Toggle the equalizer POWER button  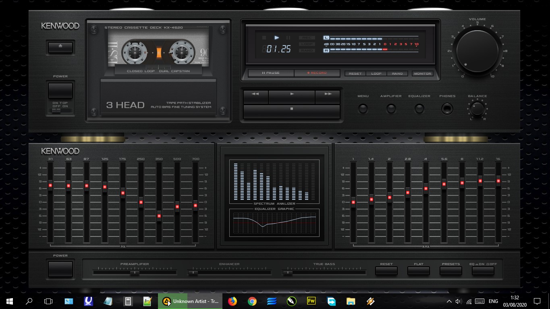click(x=60, y=269)
